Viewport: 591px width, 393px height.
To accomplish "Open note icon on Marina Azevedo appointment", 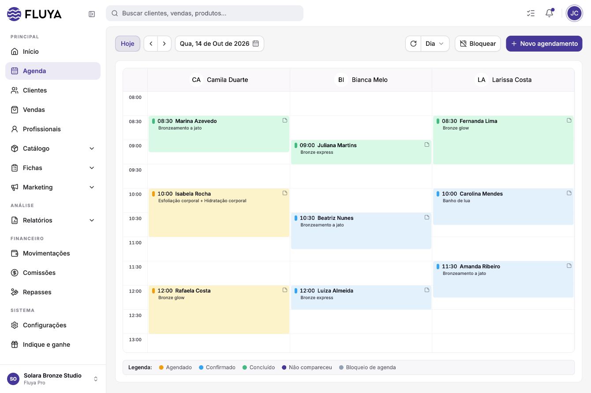I will (x=285, y=120).
